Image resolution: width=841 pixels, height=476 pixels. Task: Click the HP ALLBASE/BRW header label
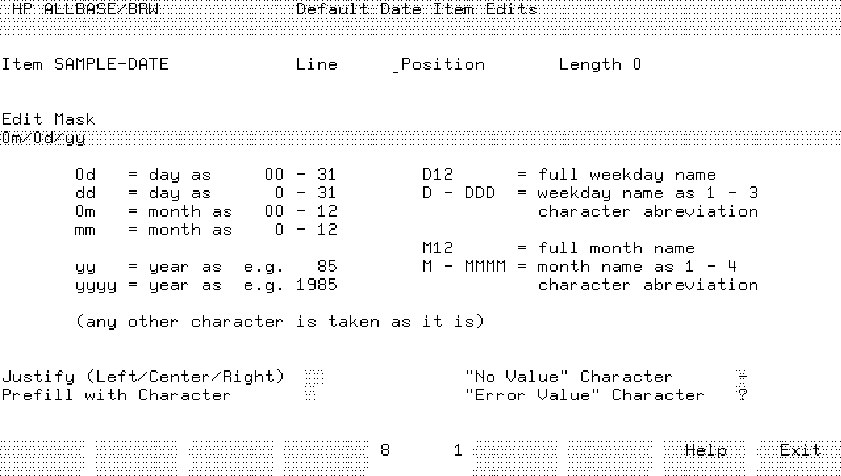85,9
